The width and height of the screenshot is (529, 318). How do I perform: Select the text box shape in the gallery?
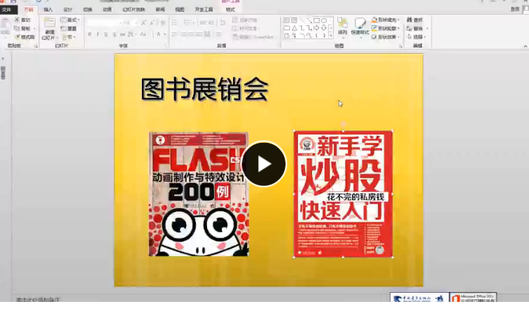pos(287,20)
